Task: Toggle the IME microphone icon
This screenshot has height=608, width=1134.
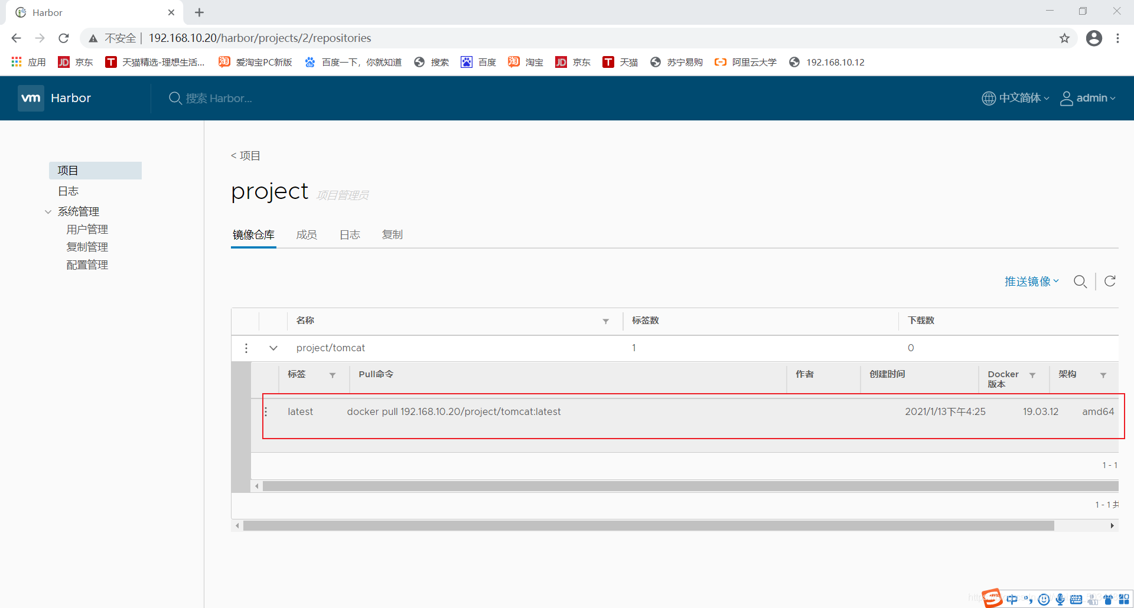Action: pos(1060,599)
